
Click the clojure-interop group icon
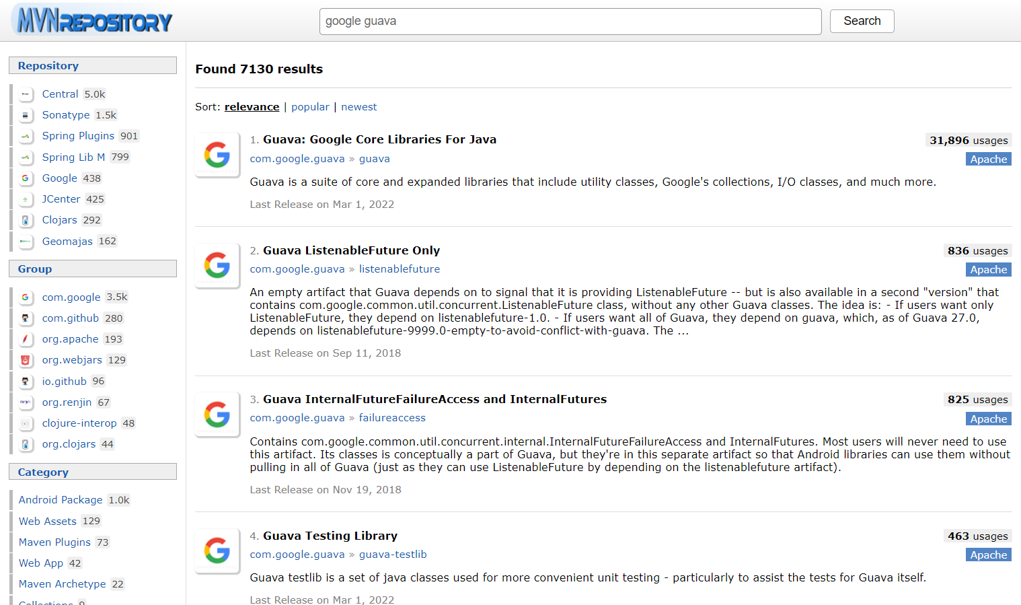coord(26,423)
